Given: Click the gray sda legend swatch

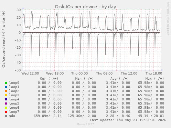Looking at the screenshot, I should 6,116.
